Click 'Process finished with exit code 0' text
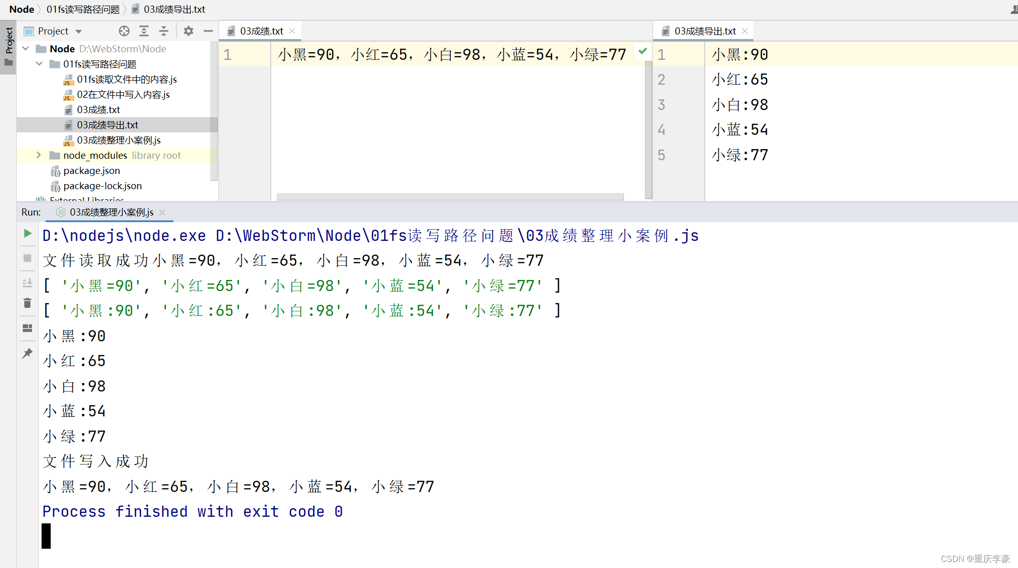 193,511
